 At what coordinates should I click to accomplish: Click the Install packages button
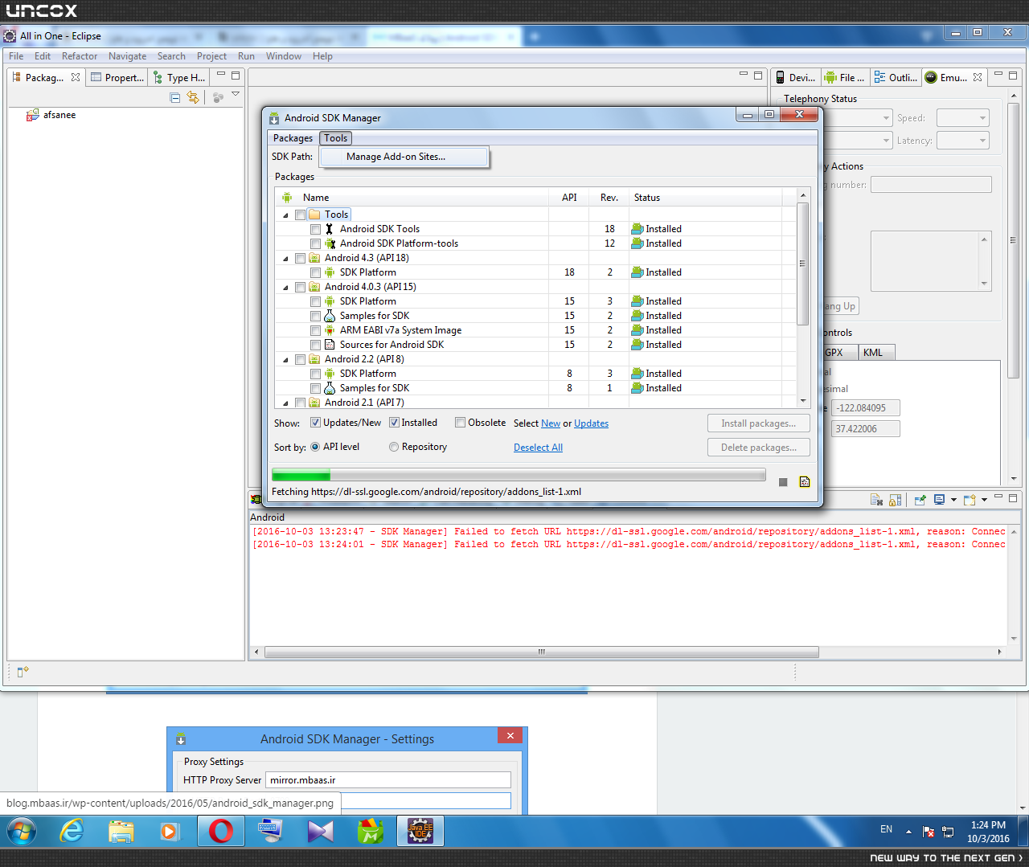(759, 423)
